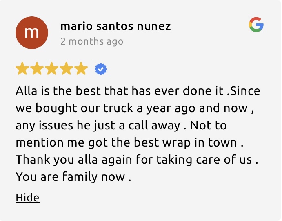Click the 'Thank you alla again' sentence
This screenshot has width=282, height=221.
click(x=137, y=160)
